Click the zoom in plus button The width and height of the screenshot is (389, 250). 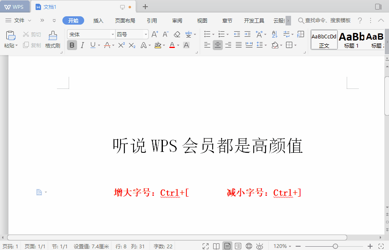coord(370,246)
